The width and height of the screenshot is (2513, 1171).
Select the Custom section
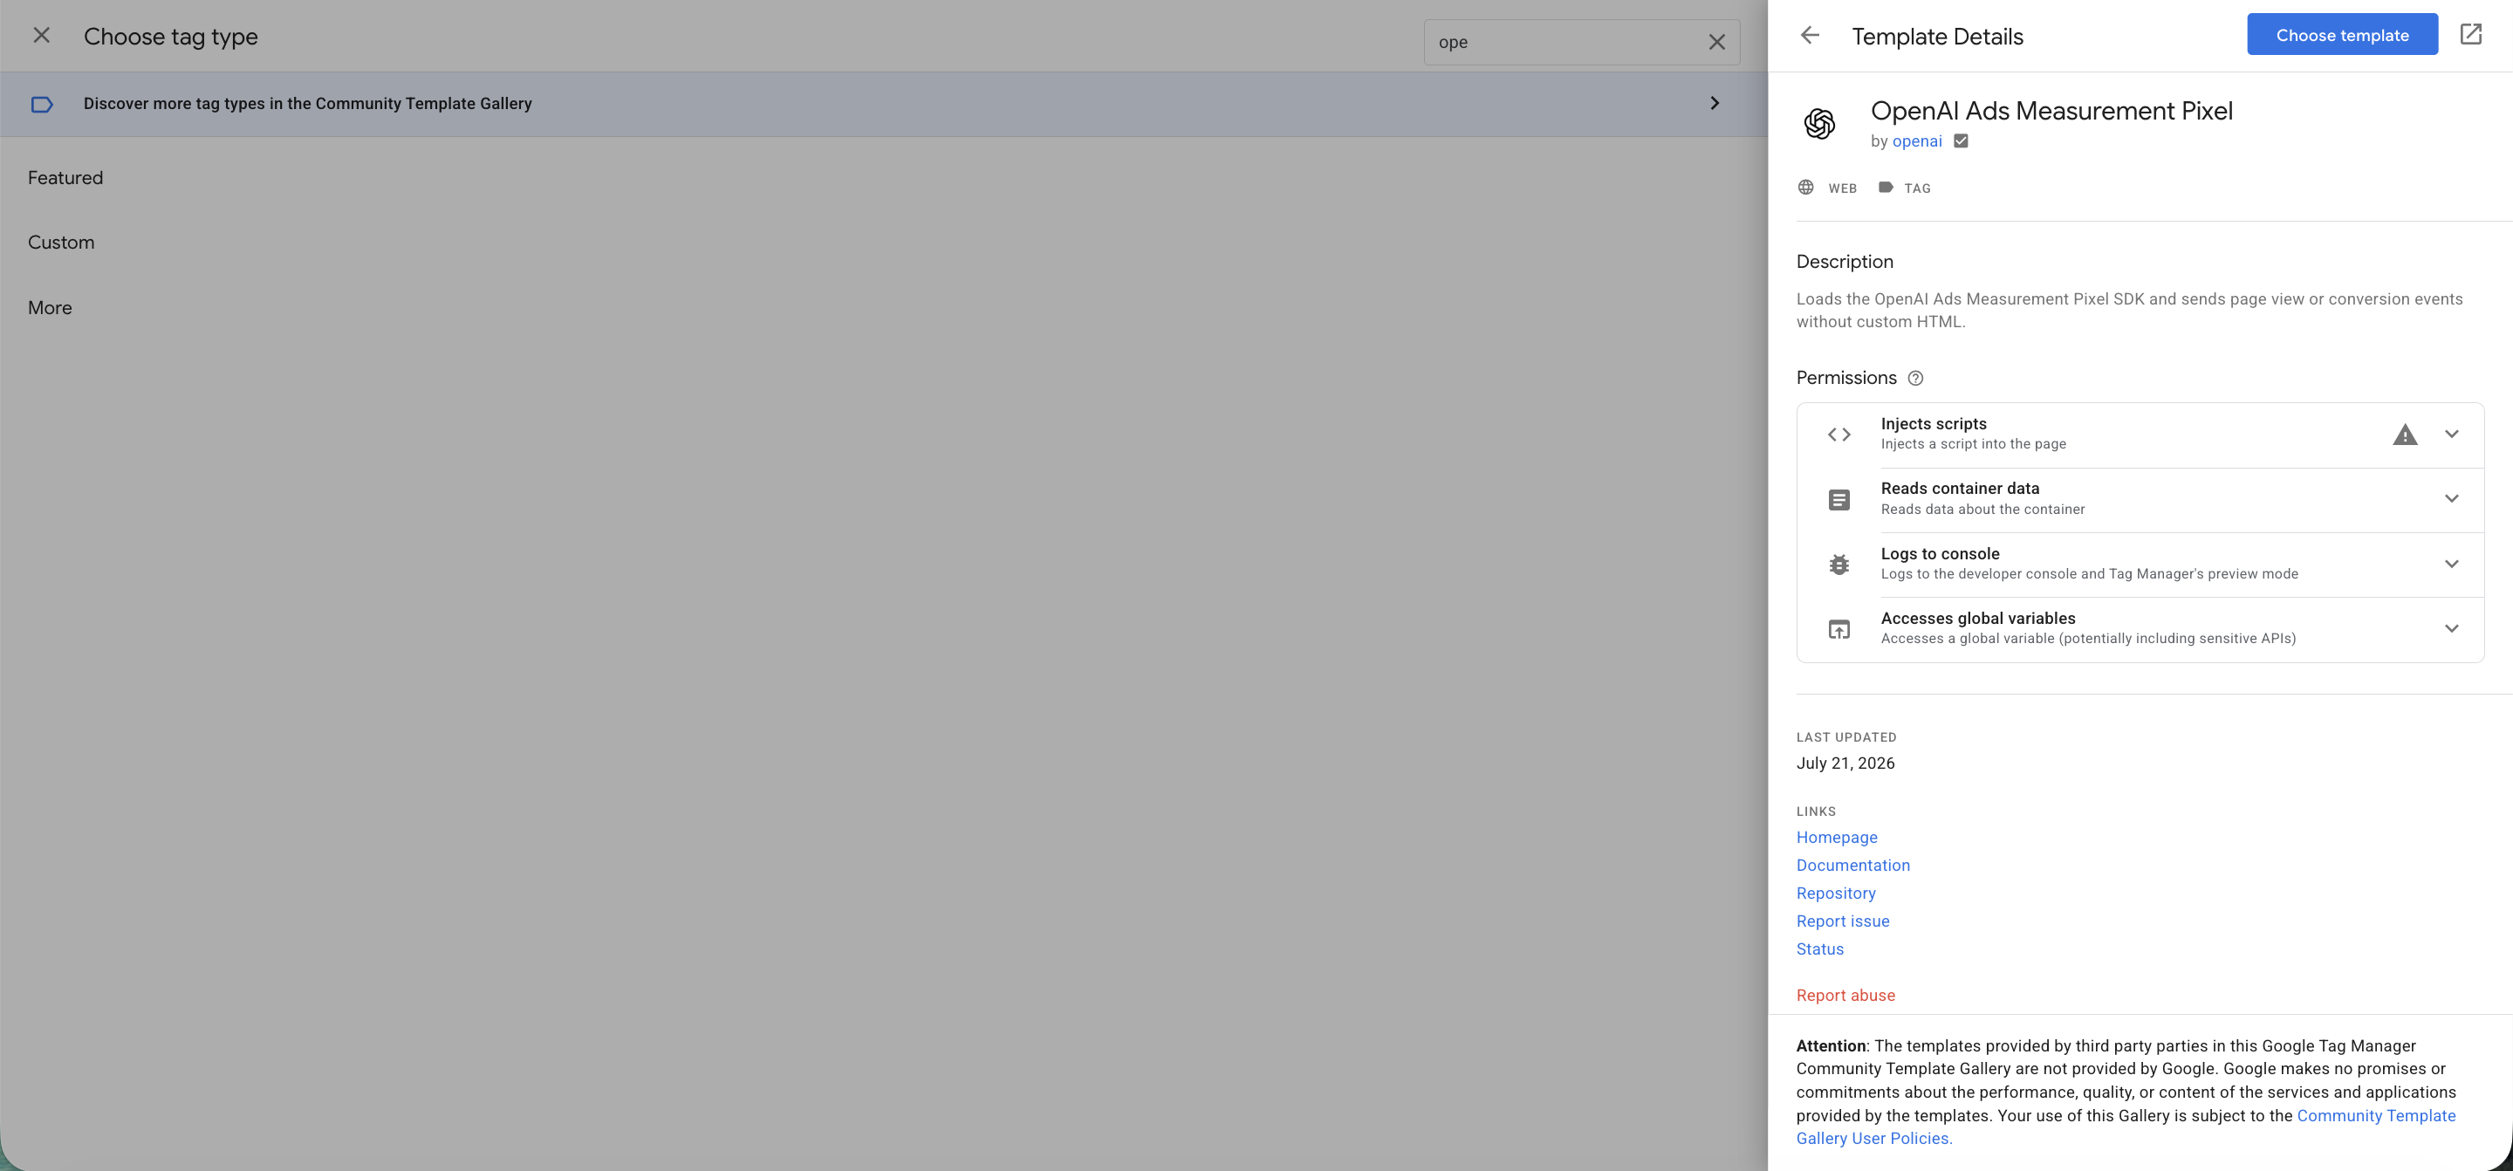coord(60,242)
